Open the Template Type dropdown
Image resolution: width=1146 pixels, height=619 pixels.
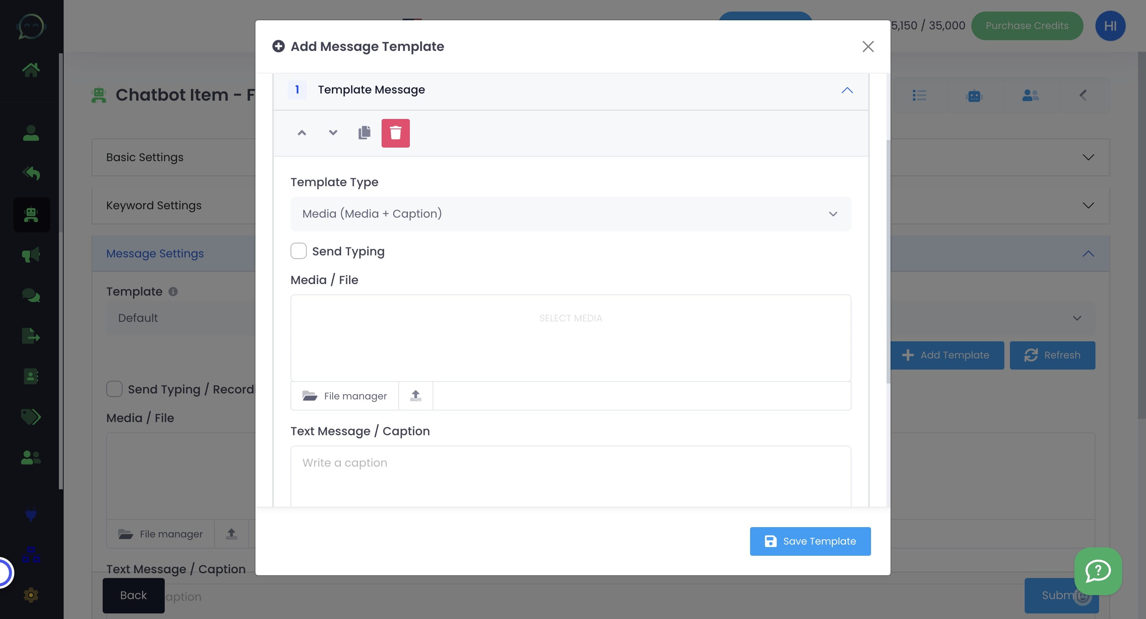coord(570,214)
